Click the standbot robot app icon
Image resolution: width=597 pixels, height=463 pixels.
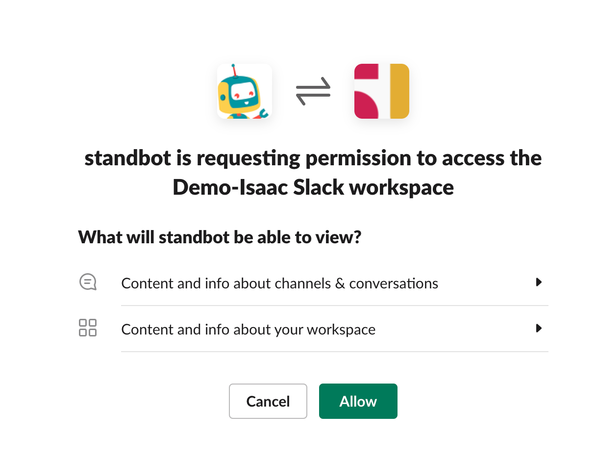point(245,91)
